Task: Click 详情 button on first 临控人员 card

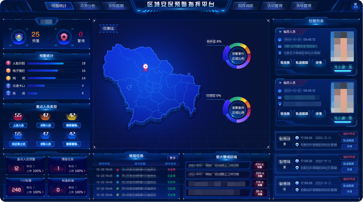Action: coord(319,63)
